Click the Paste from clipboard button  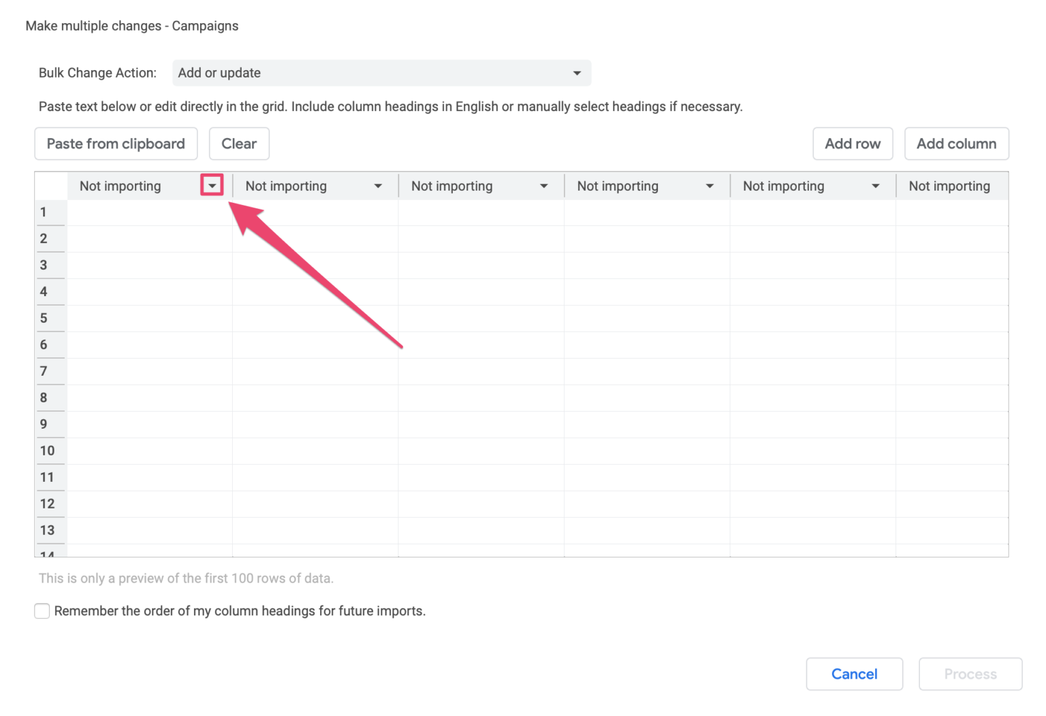coord(115,144)
